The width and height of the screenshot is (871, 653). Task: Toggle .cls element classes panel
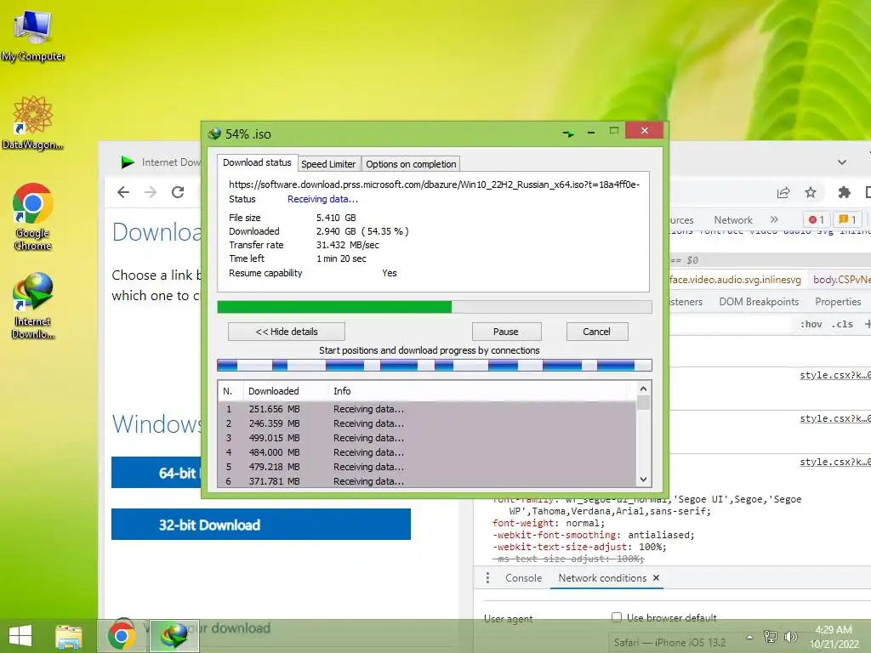tap(842, 324)
